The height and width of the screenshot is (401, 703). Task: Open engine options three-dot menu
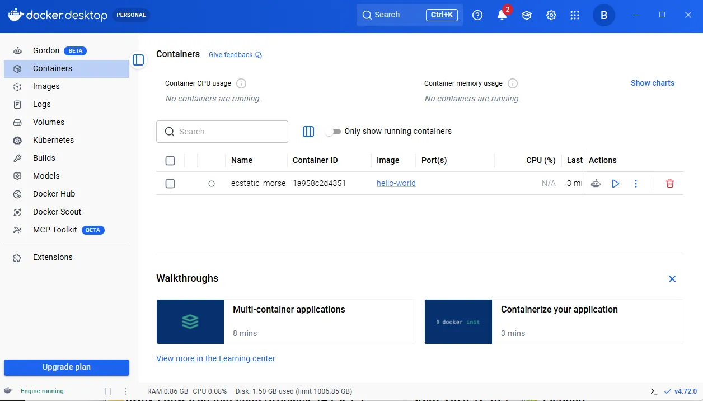[x=126, y=391]
